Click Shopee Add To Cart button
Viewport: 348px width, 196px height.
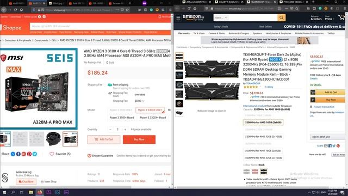coord(104,139)
